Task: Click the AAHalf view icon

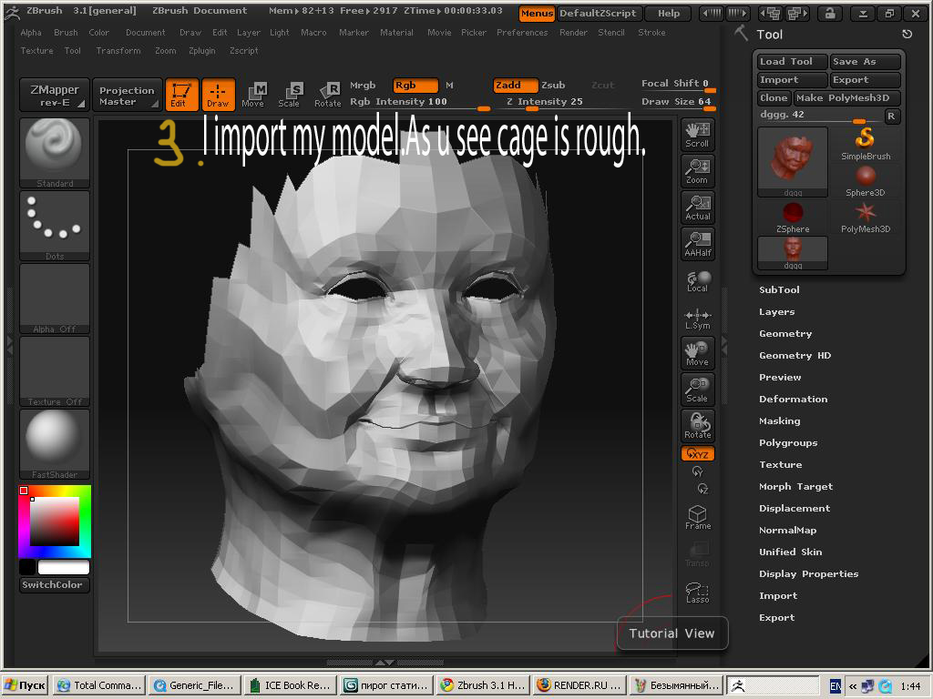Action: tap(697, 244)
